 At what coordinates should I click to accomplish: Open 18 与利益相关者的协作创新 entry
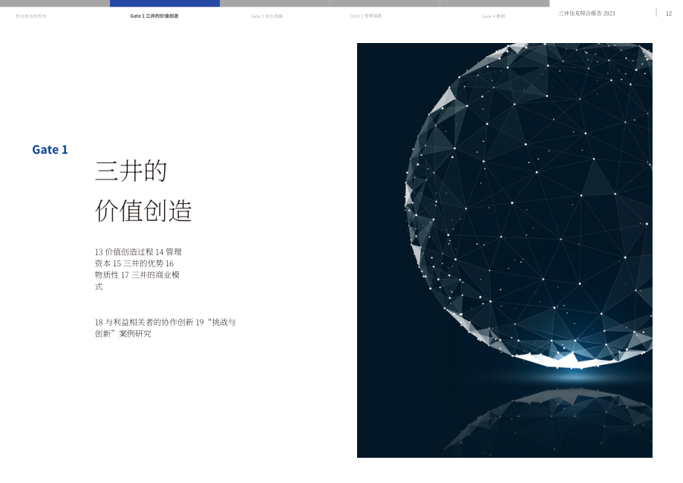[144, 323]
